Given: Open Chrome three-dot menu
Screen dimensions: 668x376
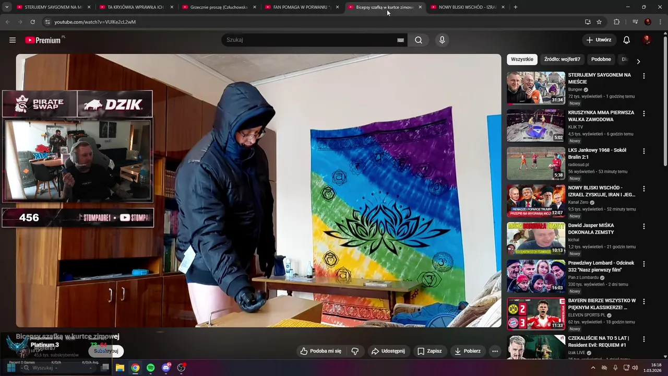Looking at the screenshot, I should (661, 22).
